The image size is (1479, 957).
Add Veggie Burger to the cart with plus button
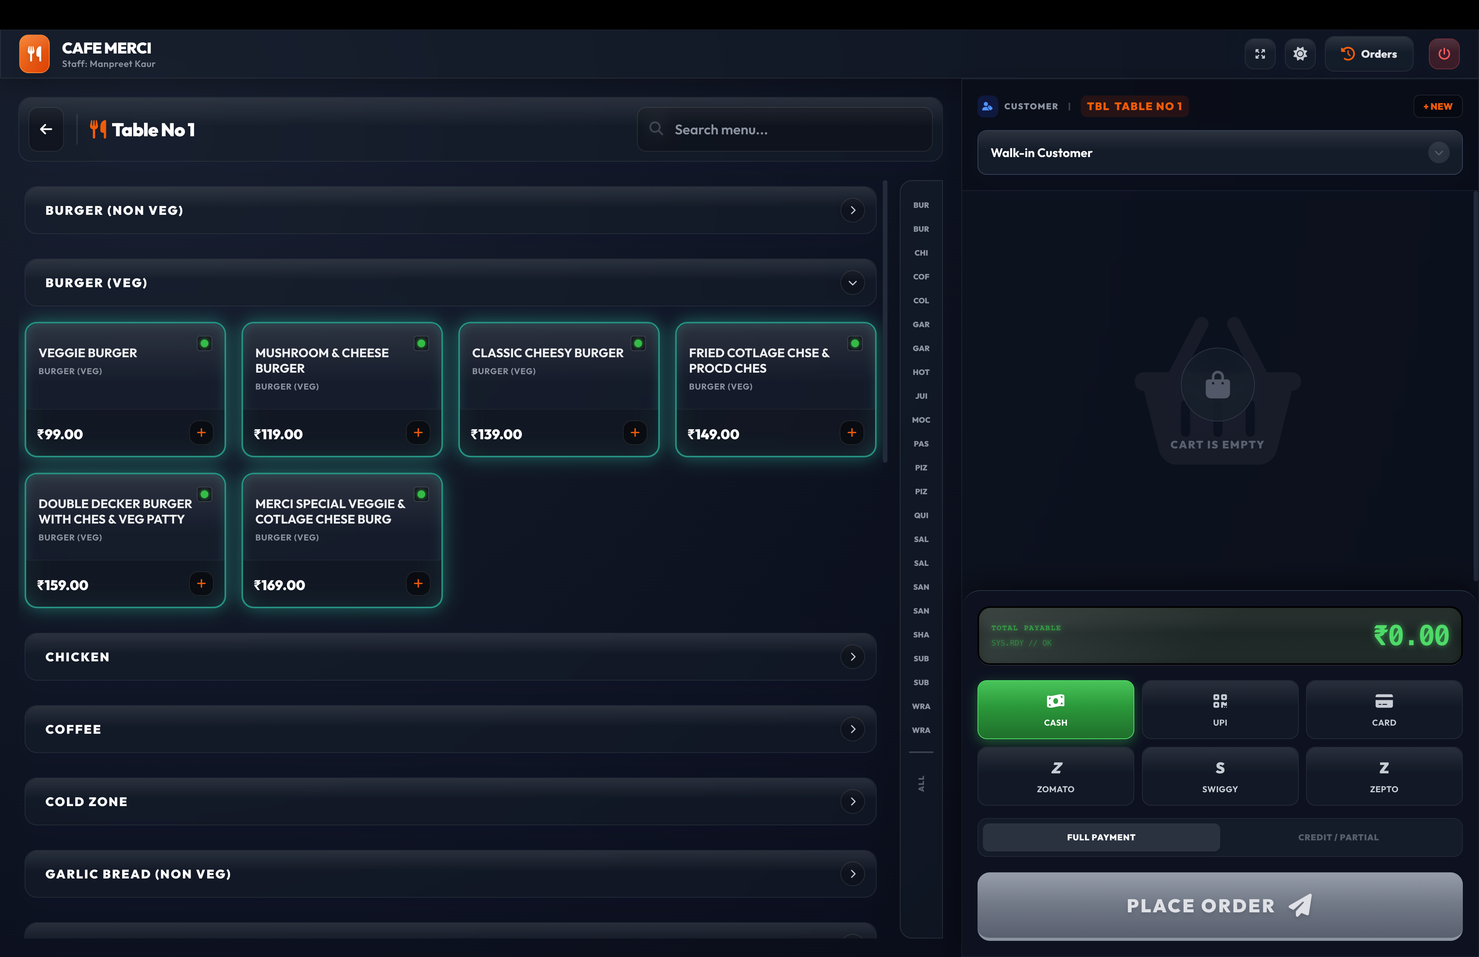201,433
